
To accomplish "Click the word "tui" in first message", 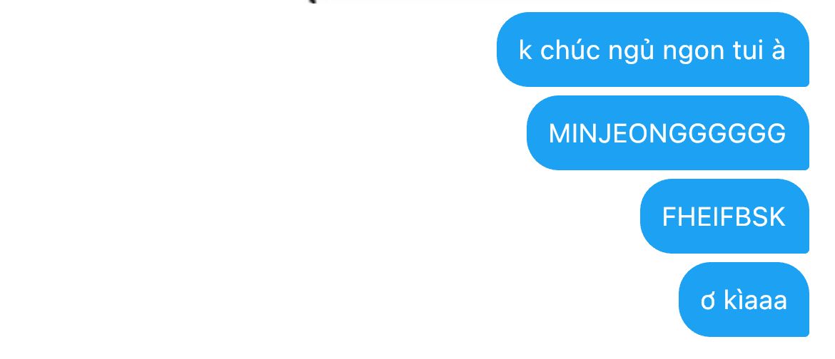I will [x=747, y=51].
